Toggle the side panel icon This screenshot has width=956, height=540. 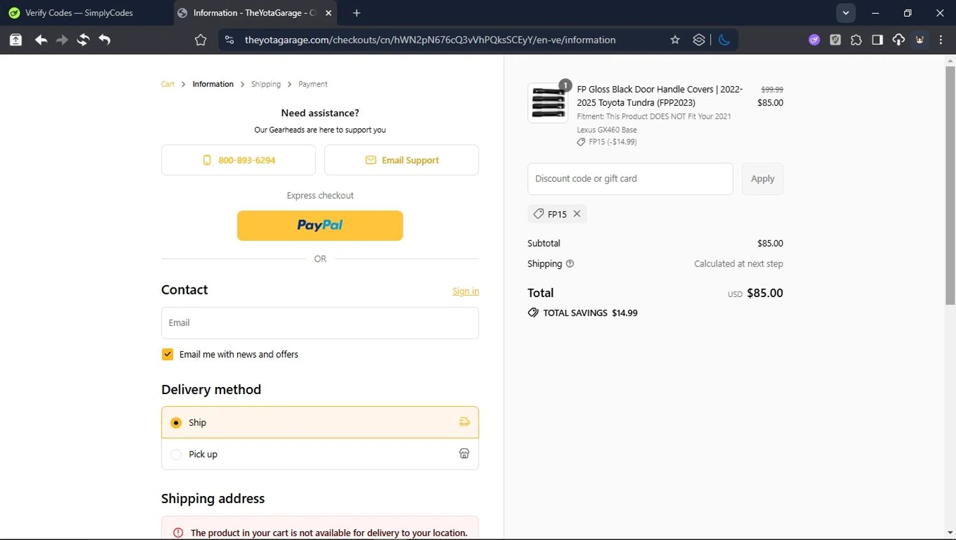point(877,40)
